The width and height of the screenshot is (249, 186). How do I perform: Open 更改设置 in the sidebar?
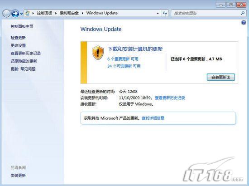18,45
